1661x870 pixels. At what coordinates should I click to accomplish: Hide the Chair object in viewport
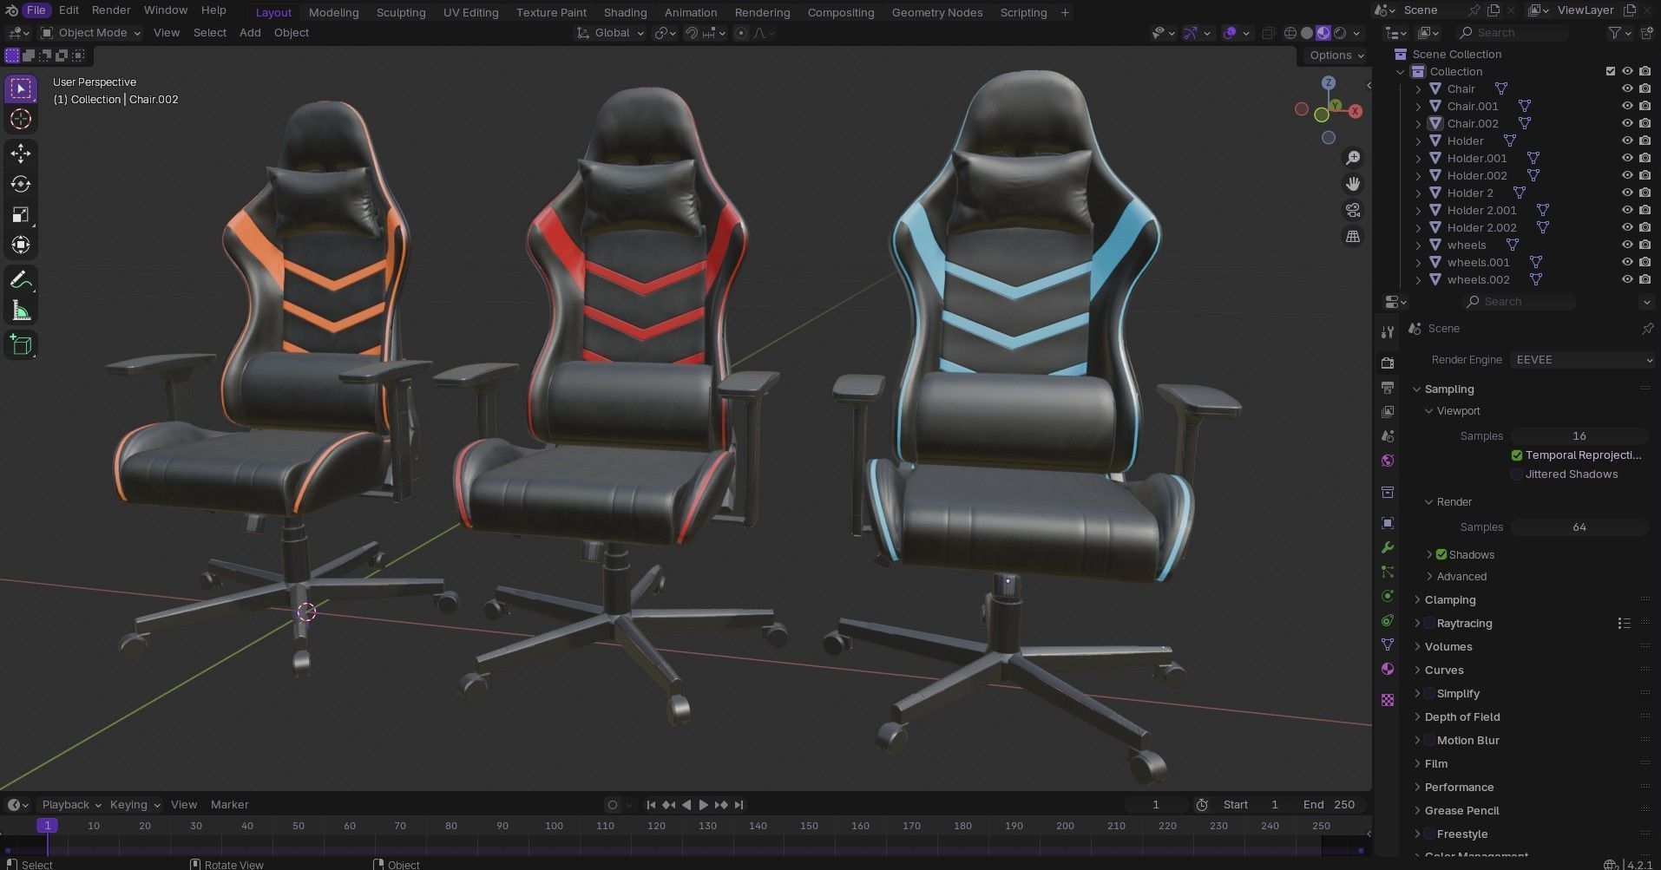(1627, 88)
